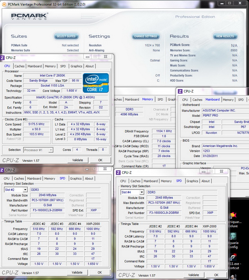Click the ASUSTeK Computer INC. manufacturer field
The width and height of the screenshot is (249, 280).
coord(225,110)
